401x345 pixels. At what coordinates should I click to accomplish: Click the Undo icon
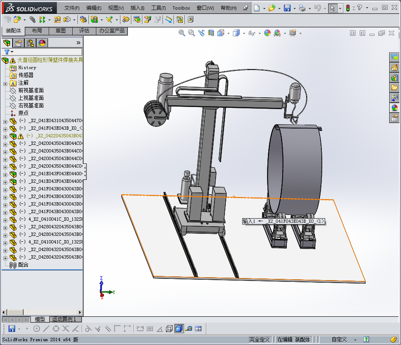(x=317, y=8)
